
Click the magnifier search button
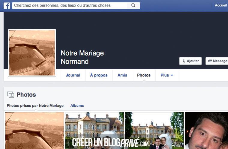133,5
